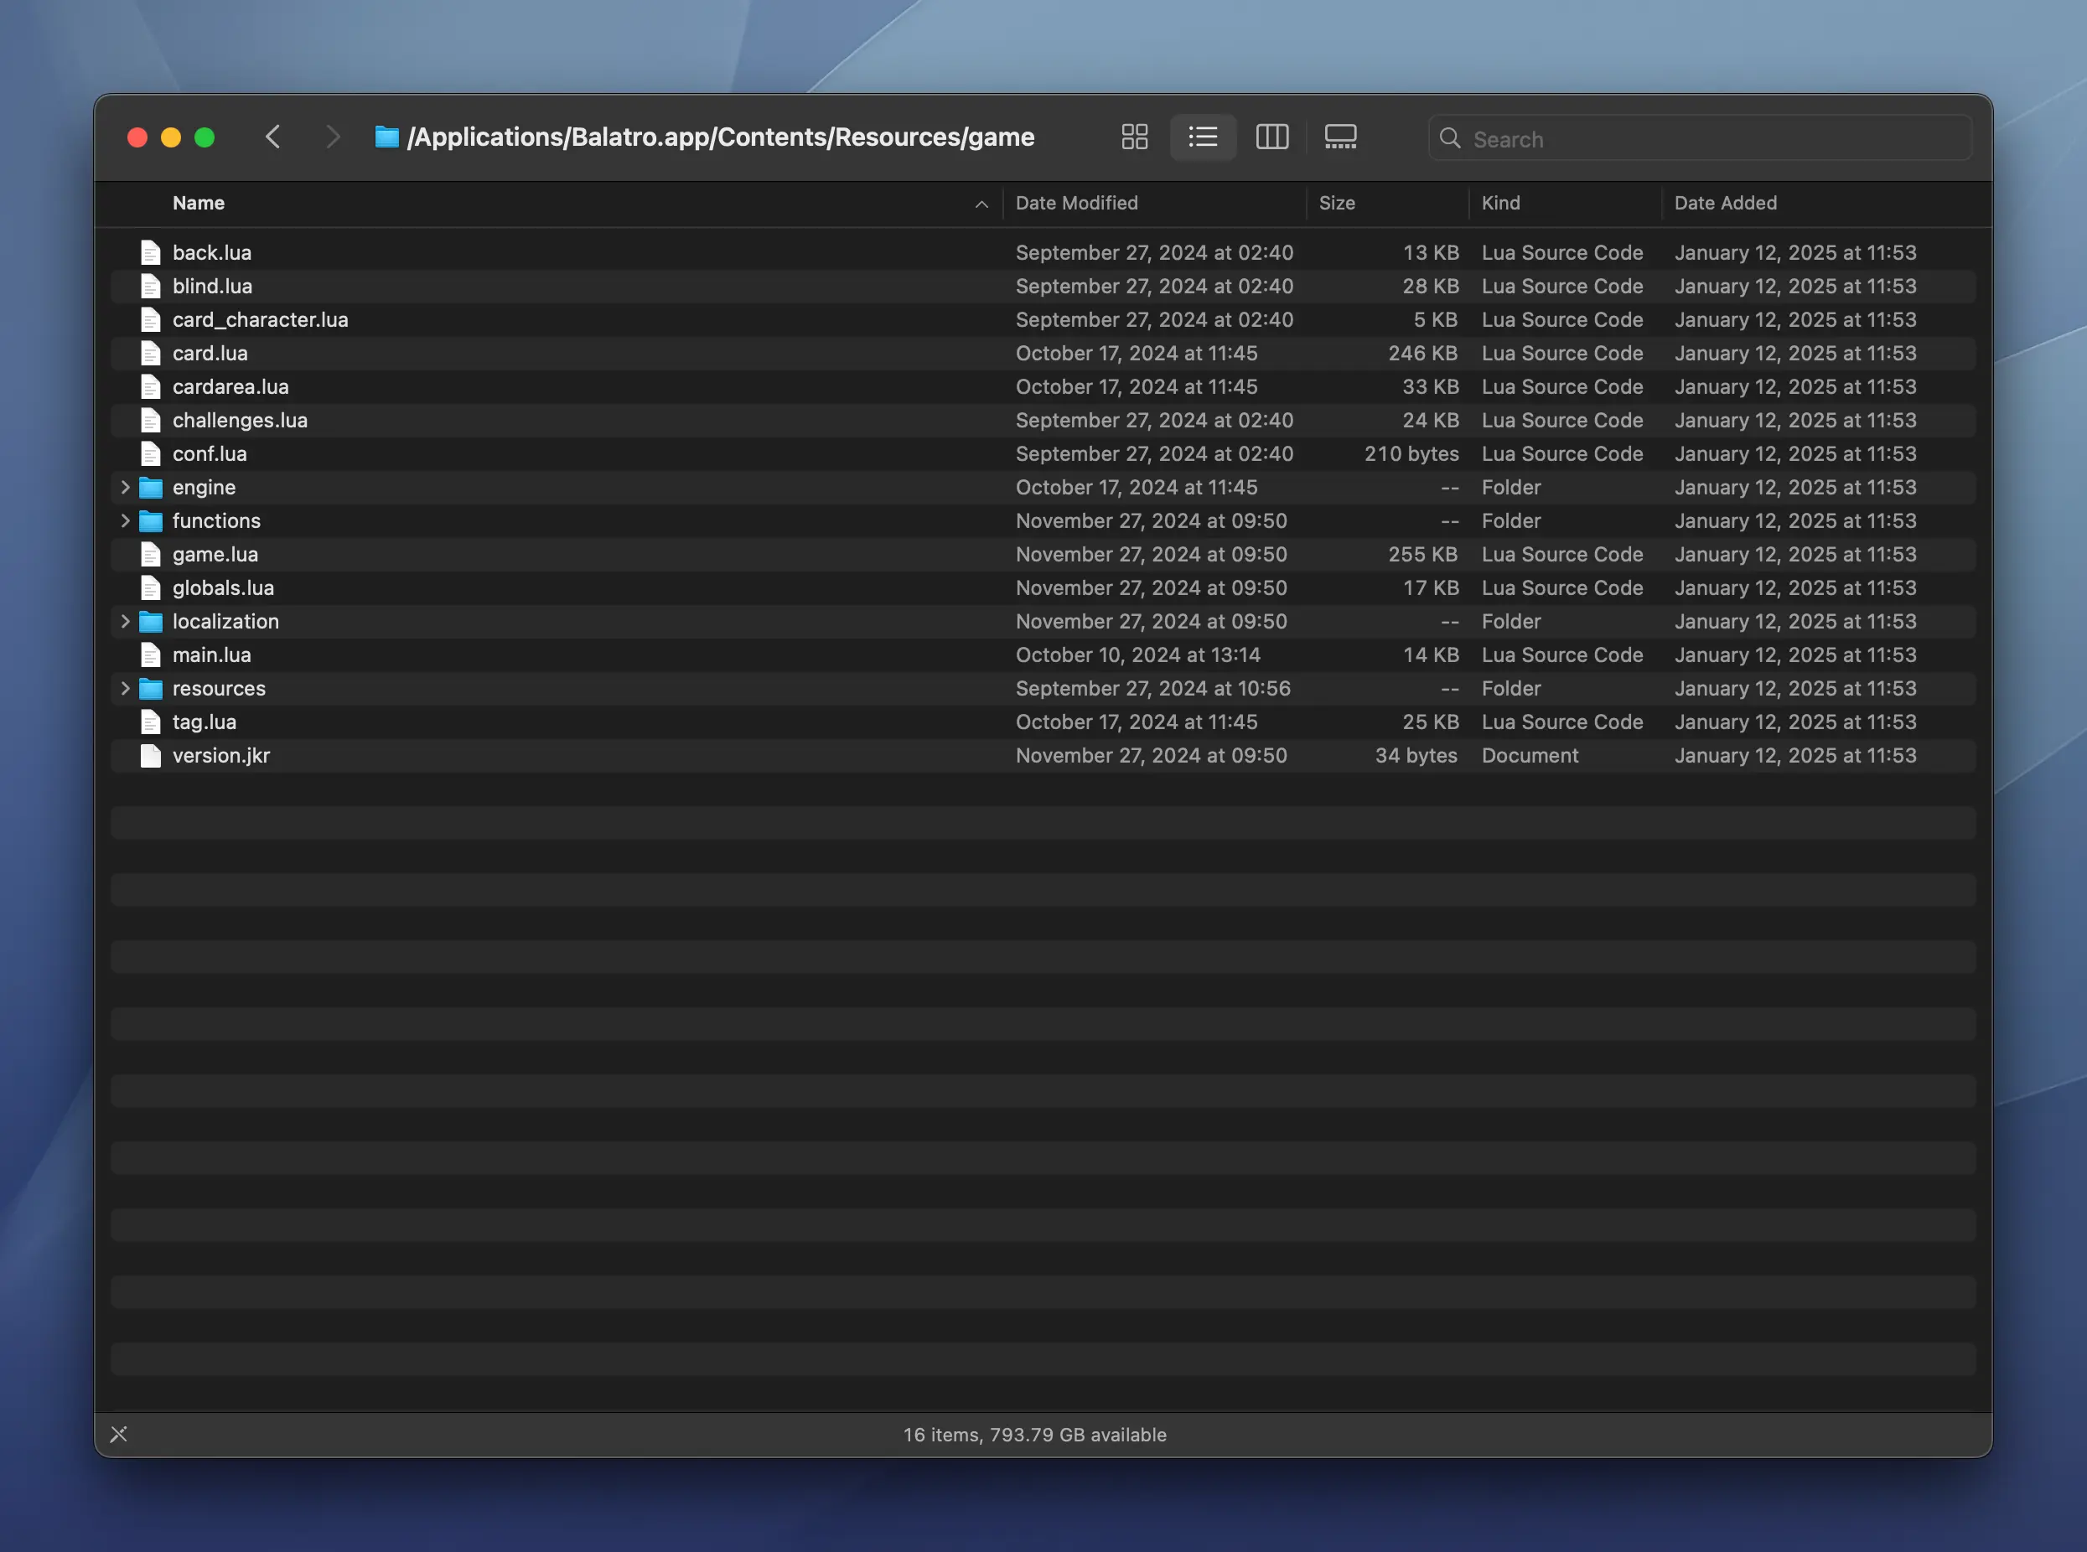Expand the functions folder
The image size is (2087, 1552).
[x=125, y=520]
